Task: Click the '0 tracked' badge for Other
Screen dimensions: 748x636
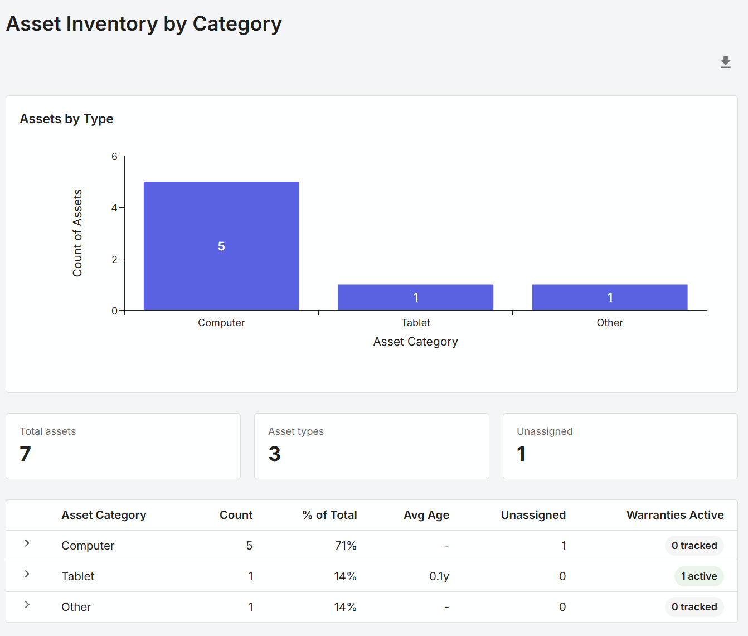Action: click(x=694, y=606)
